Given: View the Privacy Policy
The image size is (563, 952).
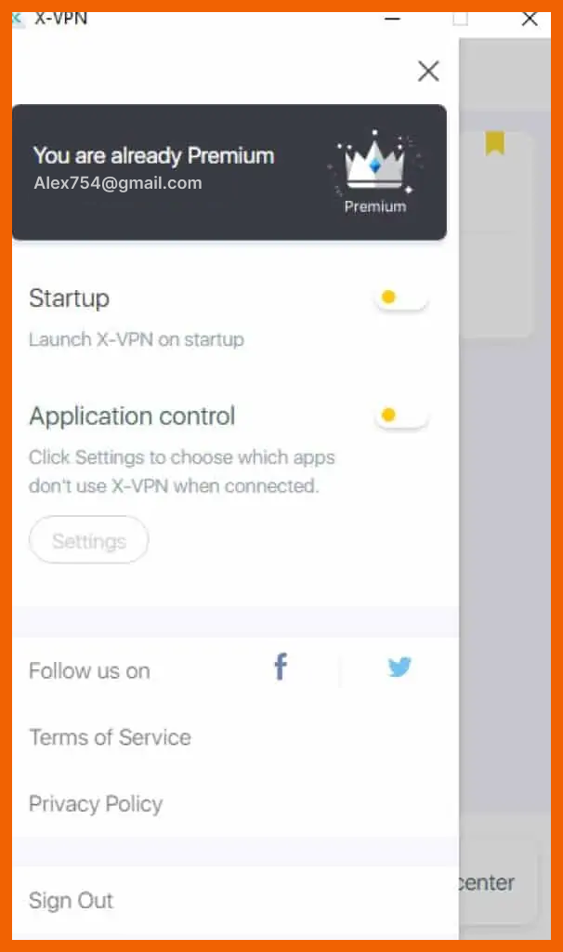Looking at the screenshot, I should tap(96, 804).
